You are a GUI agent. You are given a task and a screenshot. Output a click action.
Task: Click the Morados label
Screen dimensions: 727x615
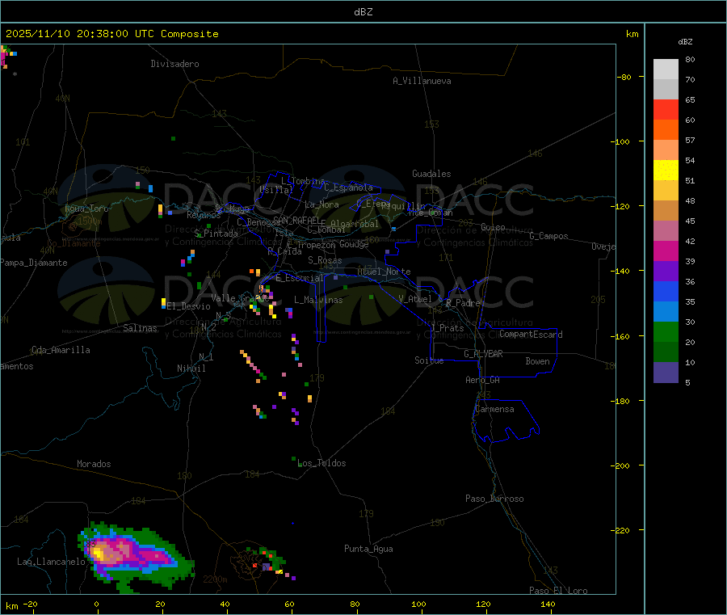click(94, 464)
